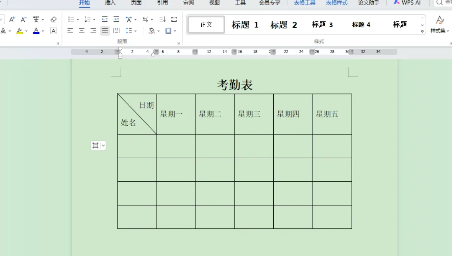Align text left
The height and width of the screenshot is (256, 452).
click(x=70, y=31)
